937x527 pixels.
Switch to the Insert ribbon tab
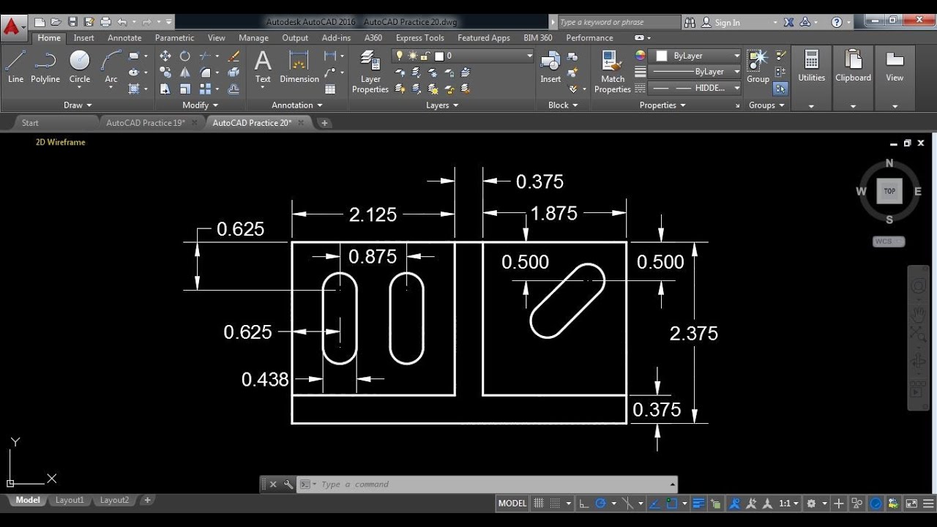pos(83,38)
